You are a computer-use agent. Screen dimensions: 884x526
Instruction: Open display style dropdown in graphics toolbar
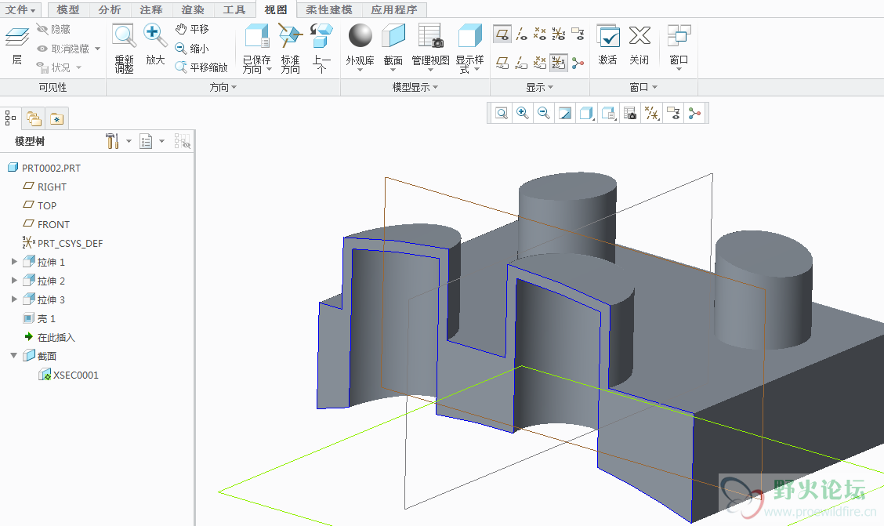pos(587,114)
